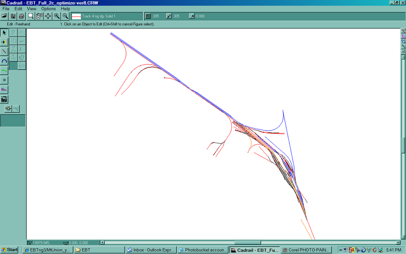Click the horizontal scrollbar left arrow

click(x=102, y=242)
